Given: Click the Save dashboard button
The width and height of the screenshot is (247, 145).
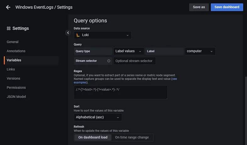Looking at the screenshot, I should [x=227, y=7].
